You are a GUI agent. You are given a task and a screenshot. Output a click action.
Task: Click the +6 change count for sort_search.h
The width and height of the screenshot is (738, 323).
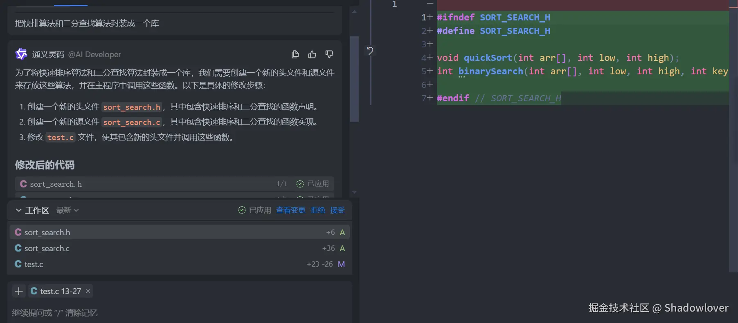point(331,232)
